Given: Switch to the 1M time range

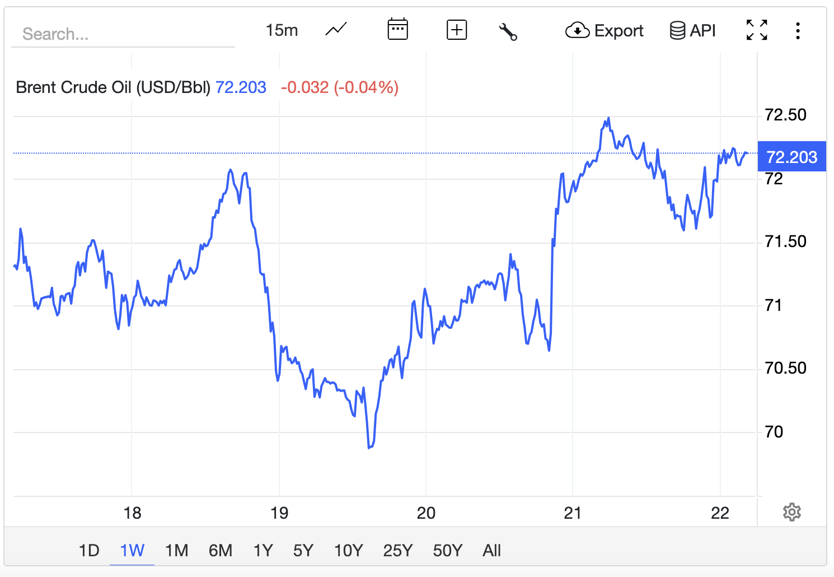Looking at the screenshot, I should pos(176,550).
